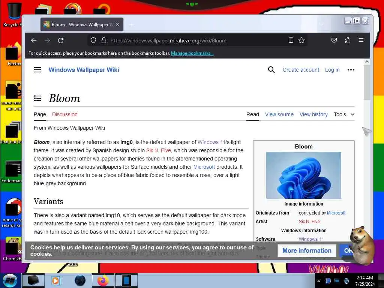Click the Windows Wallpaper Wiki title link
This screenshot has height=288, width=384.
click(84, 70)
